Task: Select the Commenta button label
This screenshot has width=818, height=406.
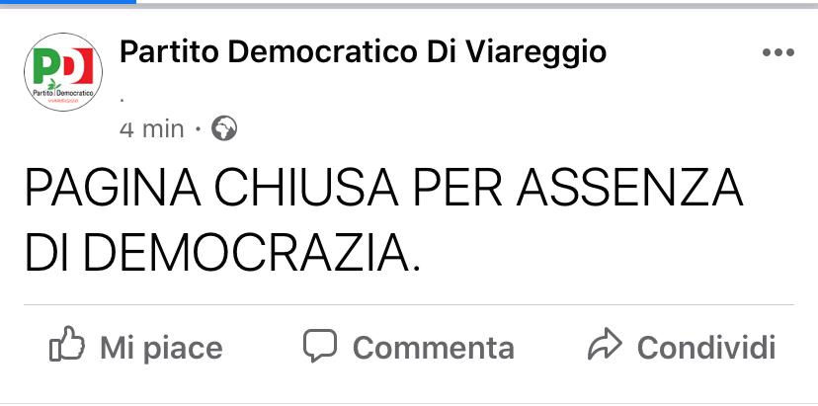Action: (434, 348)
